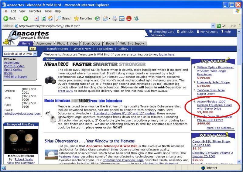Open the Gallery nav link
243x172 pixels.
point(123,49)
